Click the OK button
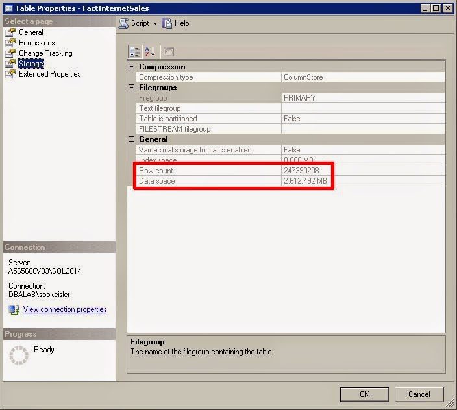This screenshot has width=457, height=410. [364, 394]
